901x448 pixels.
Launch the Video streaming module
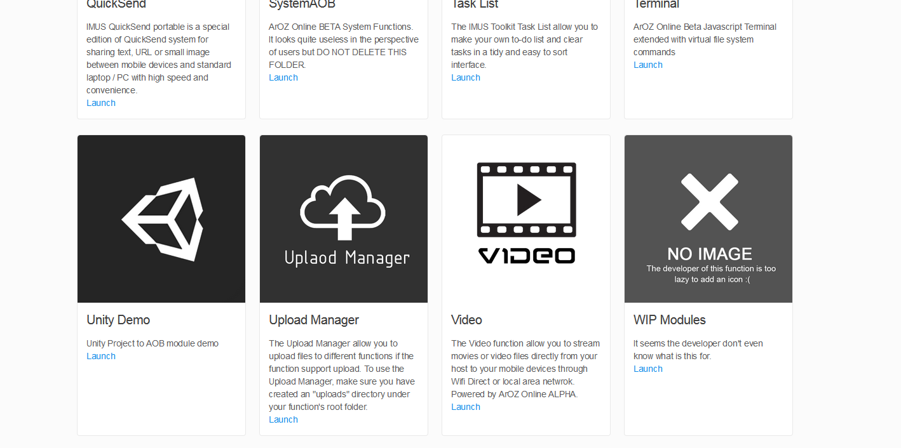pyautogui.click(x=466, y=407)
